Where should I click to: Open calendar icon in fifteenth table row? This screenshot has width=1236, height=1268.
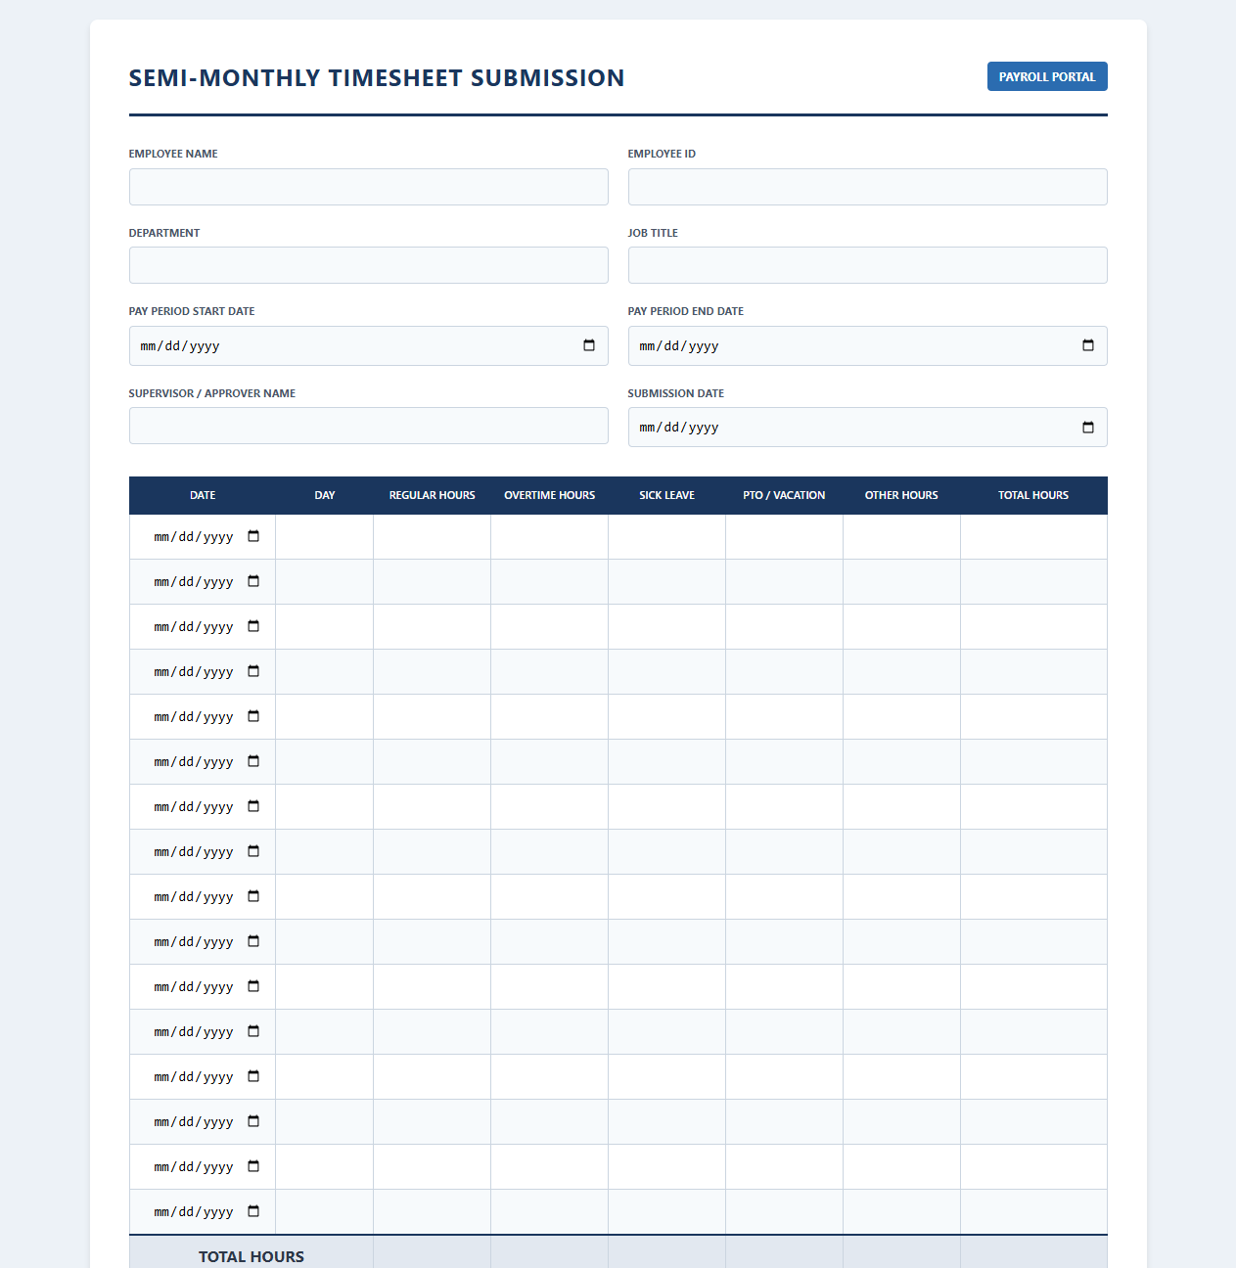(x=253, y=1166)
